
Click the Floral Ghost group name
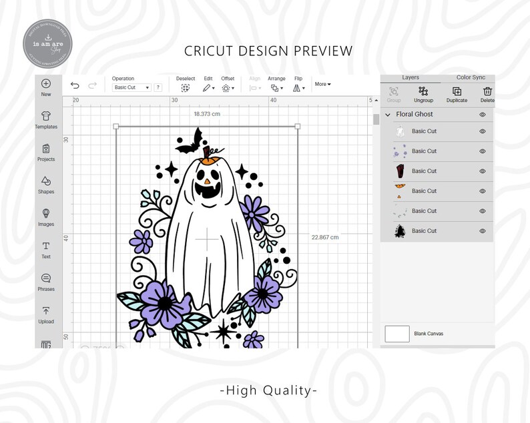414,115
